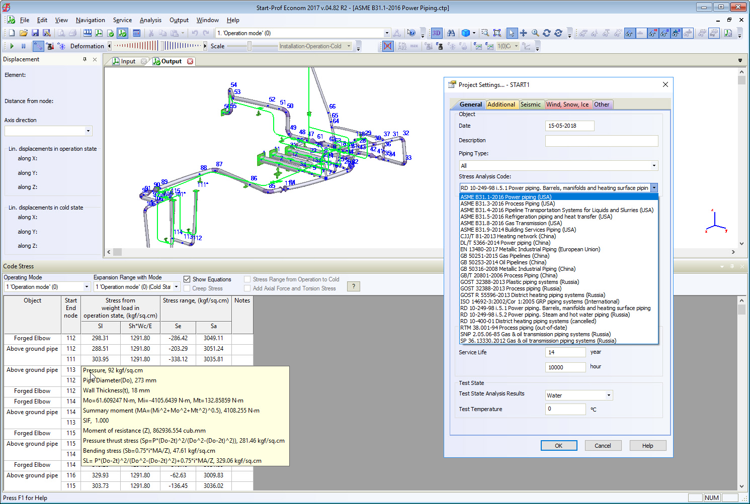Click the zoom window magnifier icon
This screenshot has height=504, width=750.
tap(485, 33)
